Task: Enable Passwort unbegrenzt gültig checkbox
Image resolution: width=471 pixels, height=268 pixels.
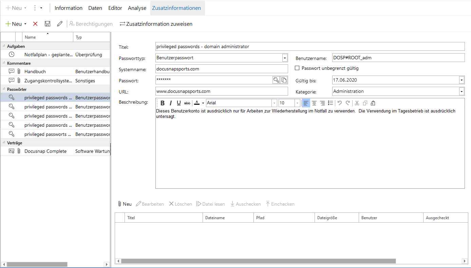Action: click(297, 68)
